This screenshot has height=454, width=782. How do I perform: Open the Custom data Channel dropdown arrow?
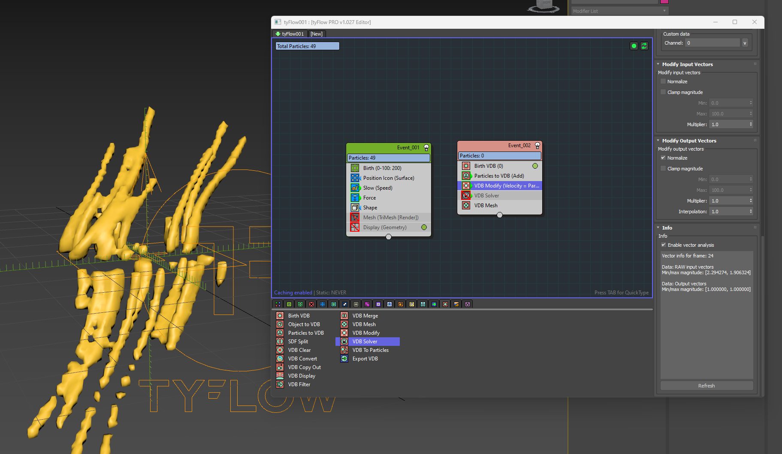(745, 43)
